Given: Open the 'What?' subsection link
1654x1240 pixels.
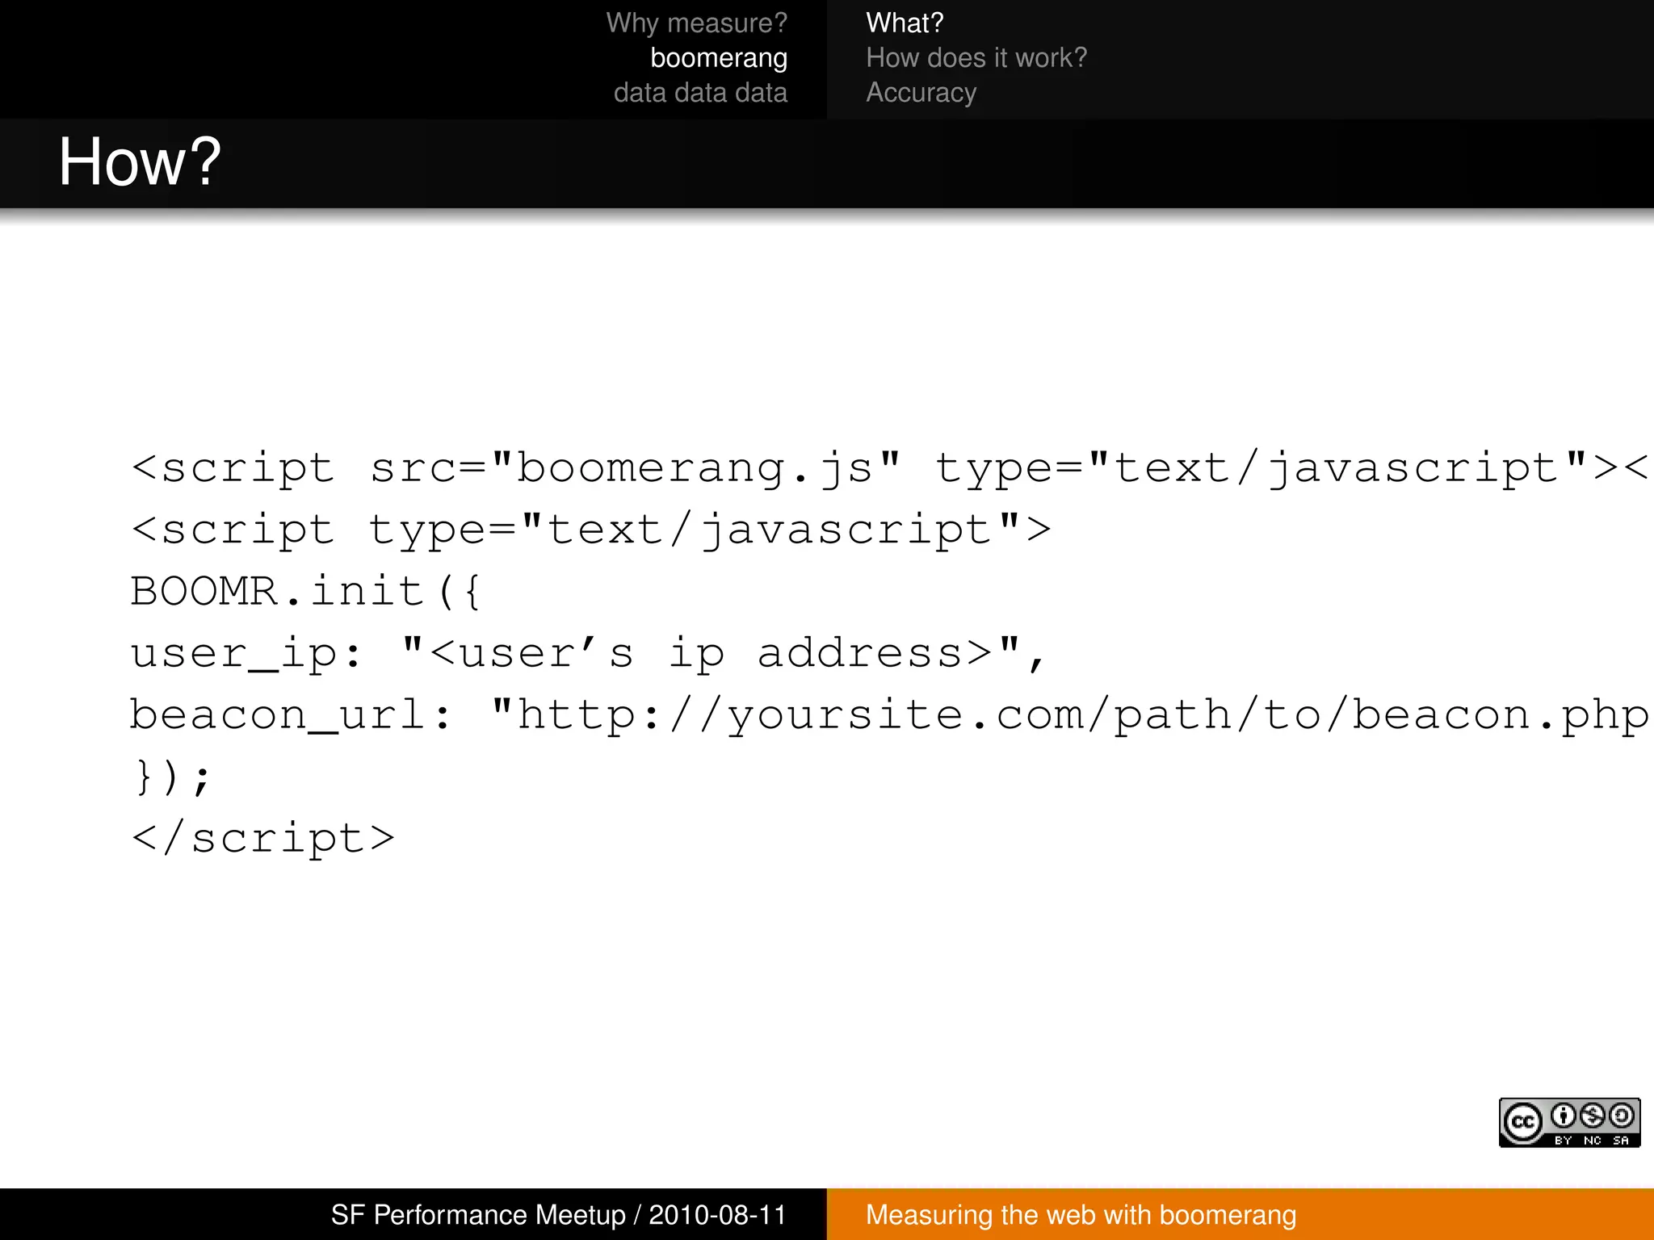Looking at the screenshot, I should tap(905, 23).
